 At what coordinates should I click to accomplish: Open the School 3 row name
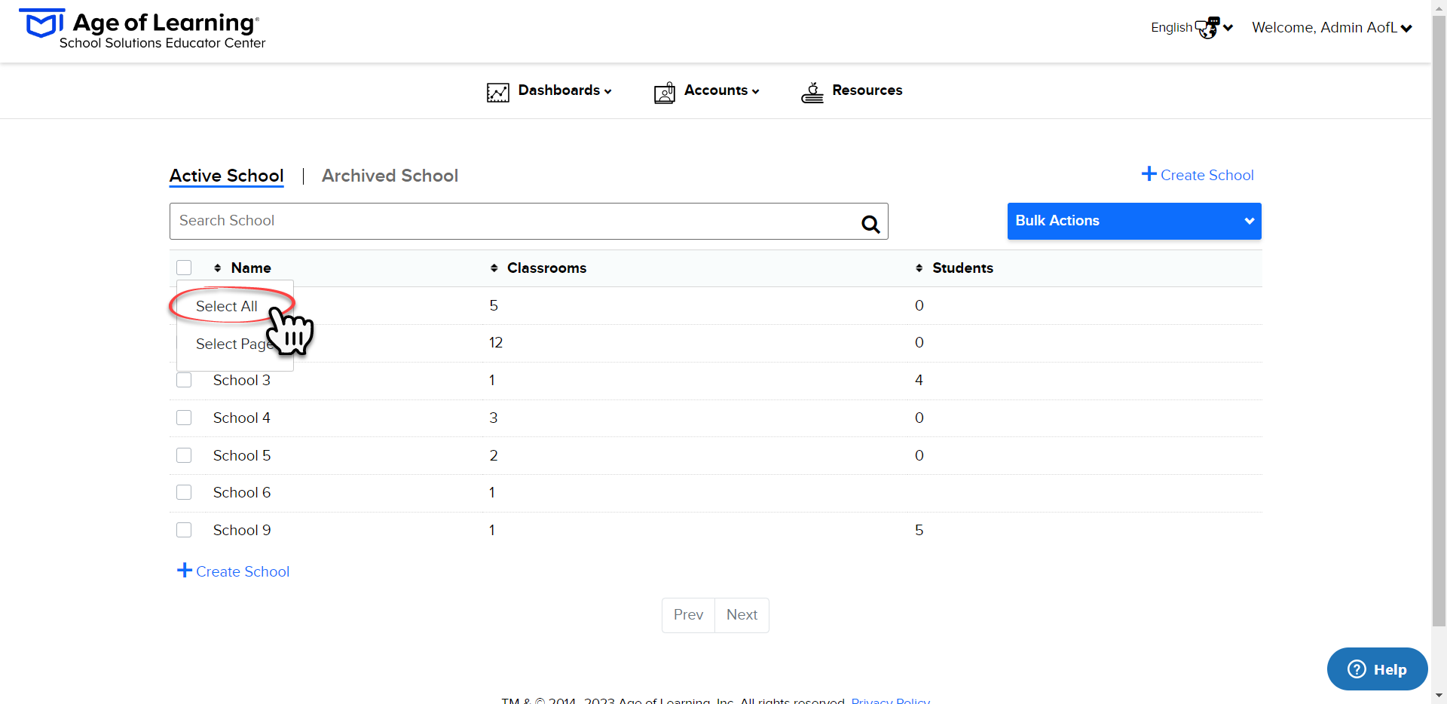pyautogui.click(x=241, y=380)
